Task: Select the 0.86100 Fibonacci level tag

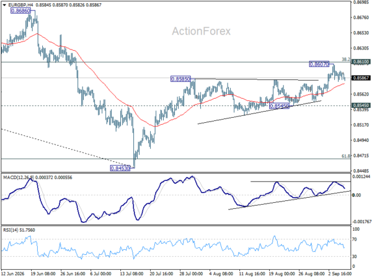Action: [361, 62]
